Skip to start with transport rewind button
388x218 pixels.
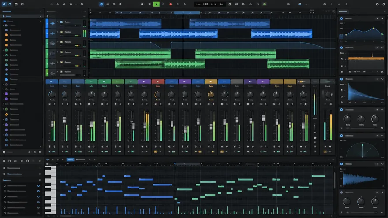[x=142, y=4]
